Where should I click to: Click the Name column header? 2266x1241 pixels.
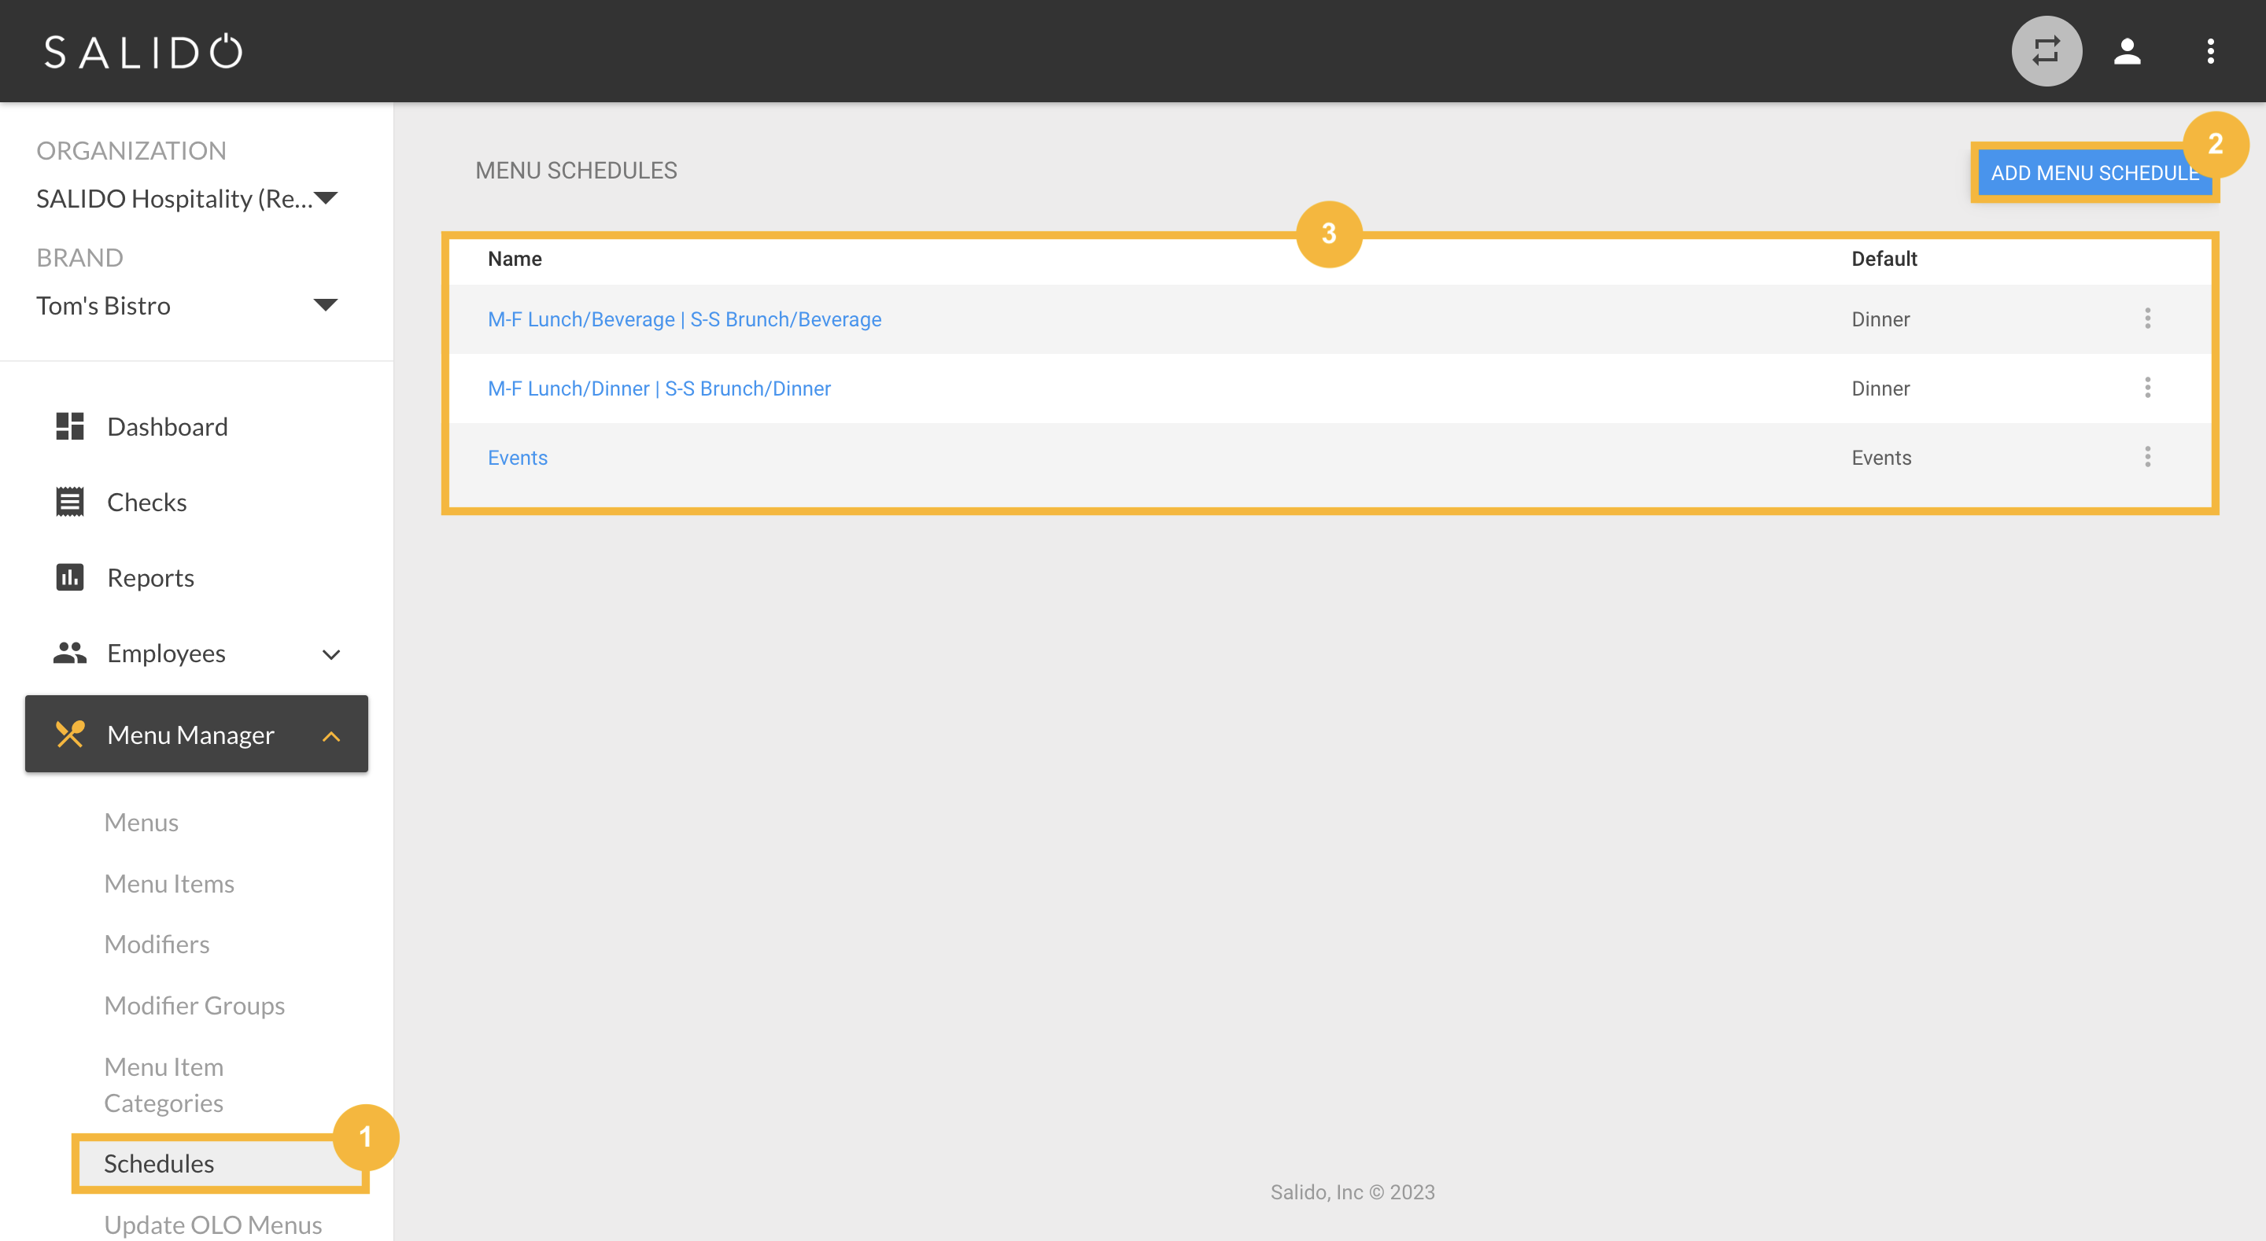point(515,259)
